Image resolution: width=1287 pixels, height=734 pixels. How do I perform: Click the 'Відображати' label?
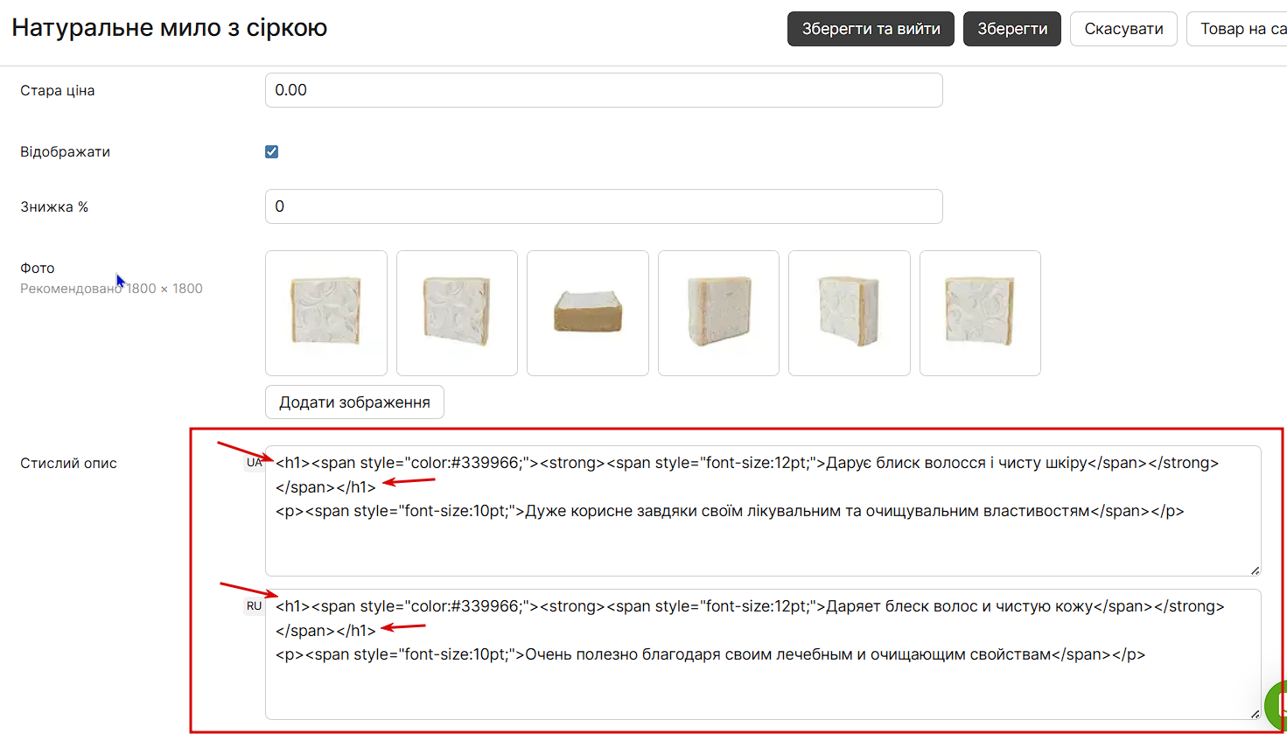click(x=66, y=152)
